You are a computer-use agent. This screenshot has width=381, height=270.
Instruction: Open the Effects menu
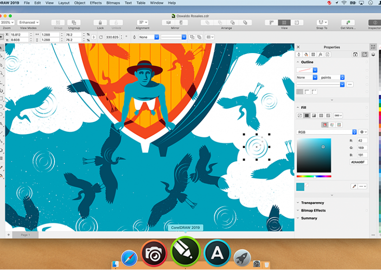(95, 3)
